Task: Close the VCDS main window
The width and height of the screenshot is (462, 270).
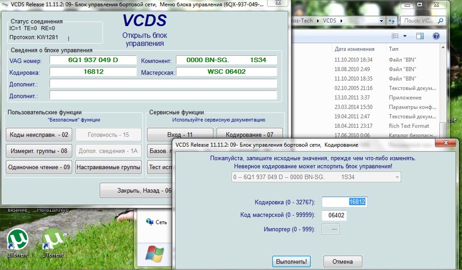Action: (278, 3)
